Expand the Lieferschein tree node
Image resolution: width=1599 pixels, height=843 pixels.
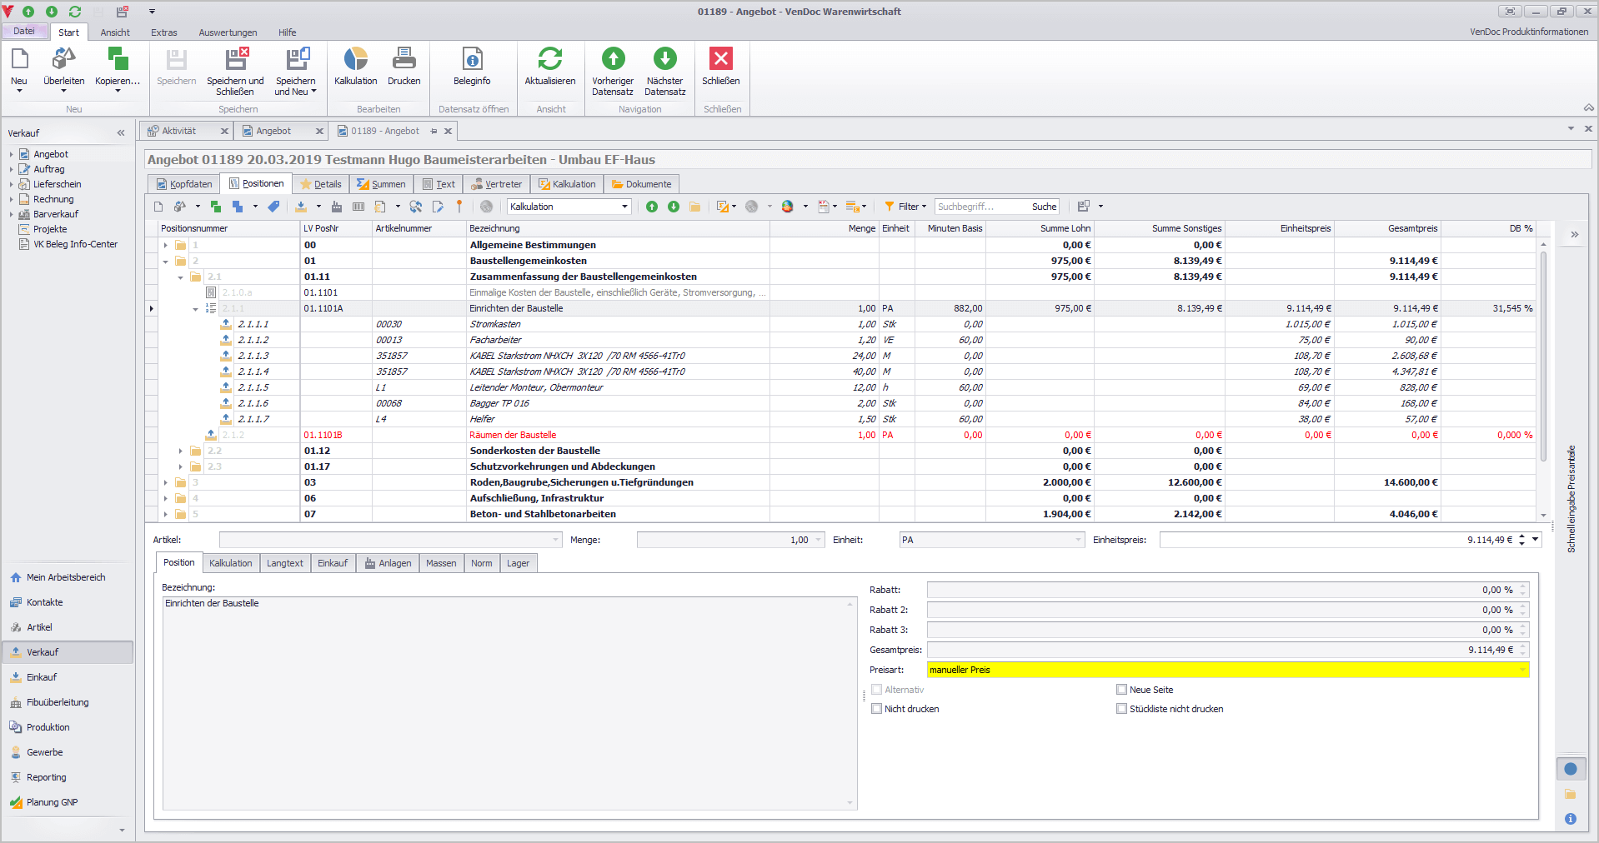coord(12,184)
